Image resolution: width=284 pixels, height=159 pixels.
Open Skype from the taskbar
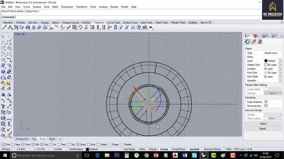[x=194, y=155]
